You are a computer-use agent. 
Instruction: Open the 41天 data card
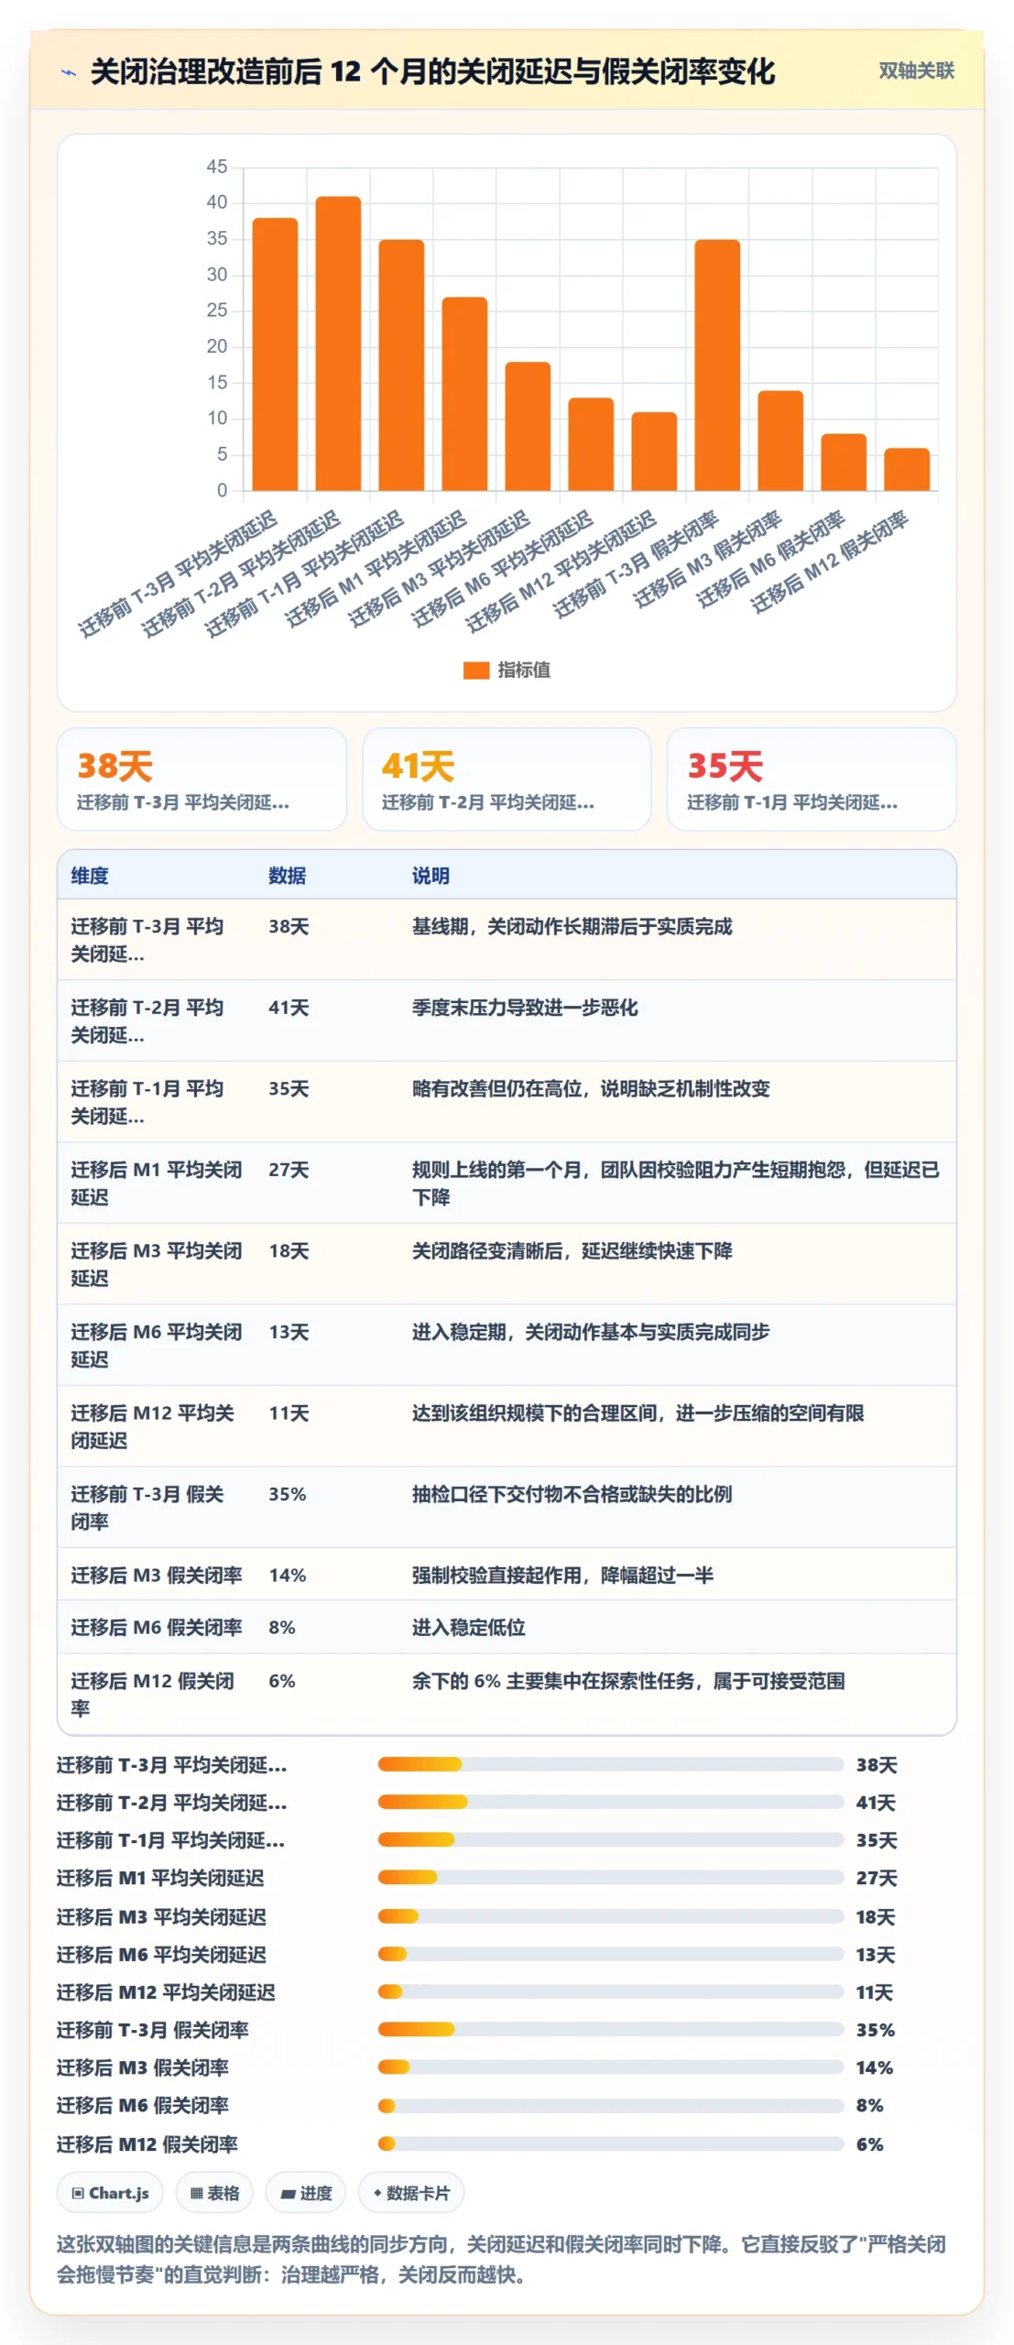pyautogui.click(x=507, y=780)
